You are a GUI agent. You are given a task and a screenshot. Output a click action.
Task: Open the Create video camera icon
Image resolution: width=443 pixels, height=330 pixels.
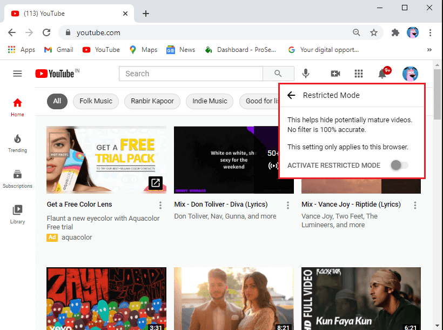(x=335, y=74)
